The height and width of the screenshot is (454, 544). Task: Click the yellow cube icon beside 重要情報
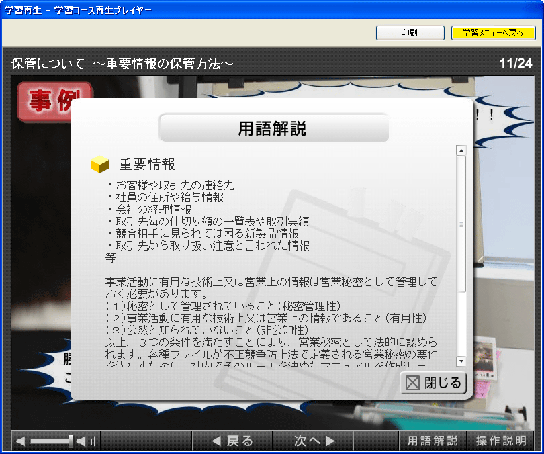coord(100,164)
